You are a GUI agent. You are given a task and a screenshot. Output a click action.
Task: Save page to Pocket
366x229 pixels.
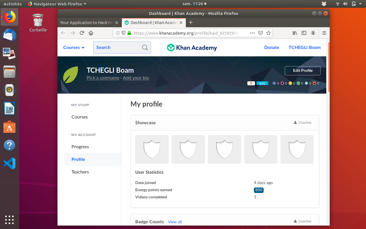(260, 33)
